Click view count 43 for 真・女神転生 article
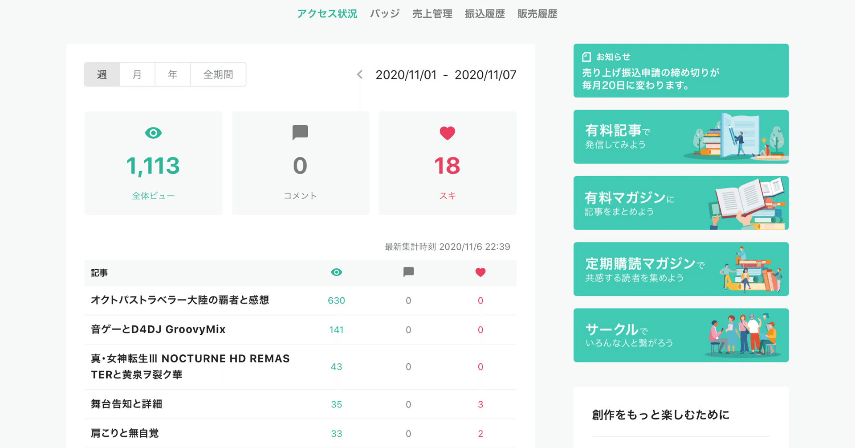This screenshot has width=855, height=448. (x=336, y=367)
